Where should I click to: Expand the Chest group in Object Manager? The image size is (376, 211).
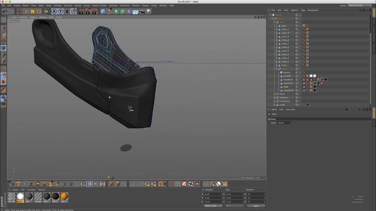[x=274, y=94]
